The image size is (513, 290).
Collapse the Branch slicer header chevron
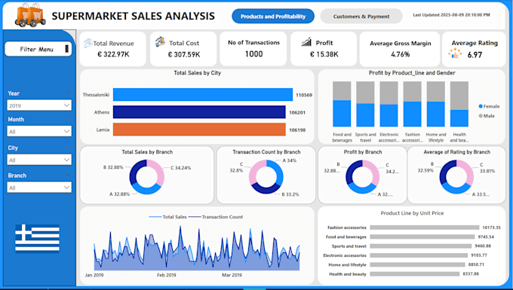click(68, 176)
